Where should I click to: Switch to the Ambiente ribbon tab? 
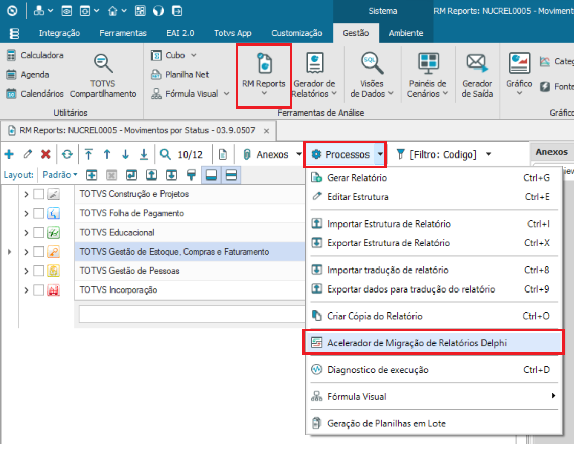406,33
